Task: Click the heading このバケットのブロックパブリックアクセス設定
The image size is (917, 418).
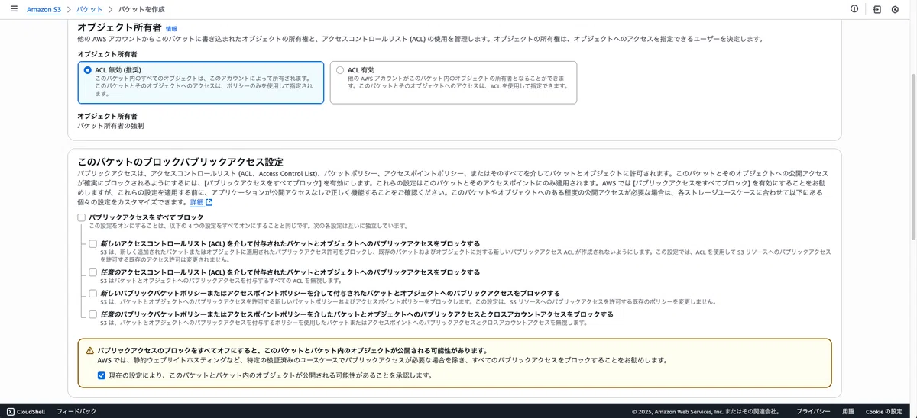Action: click(180, 162)
